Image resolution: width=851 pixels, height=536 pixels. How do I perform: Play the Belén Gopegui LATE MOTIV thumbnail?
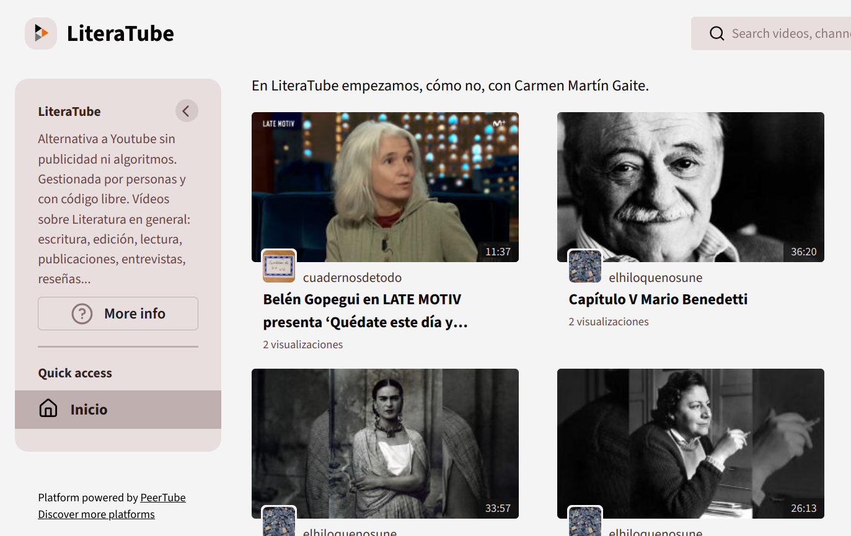(385, 187)
